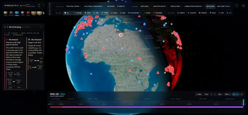Enable the Temp weather layer
Image resolution: width=248 pixels, height=115 pixels.
click(x=221, y=13)
